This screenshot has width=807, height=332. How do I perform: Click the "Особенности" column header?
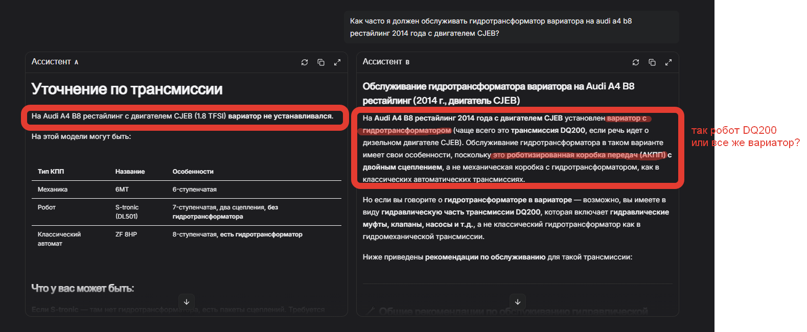click(193, 172)
